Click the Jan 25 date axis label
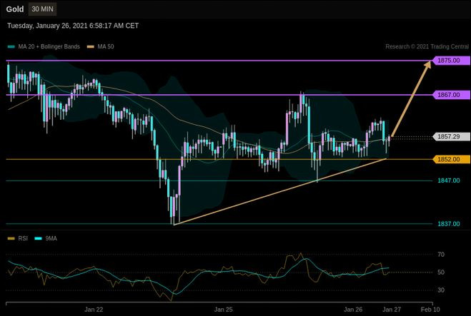The image size is (471, 316). click(x=223, y=310)
